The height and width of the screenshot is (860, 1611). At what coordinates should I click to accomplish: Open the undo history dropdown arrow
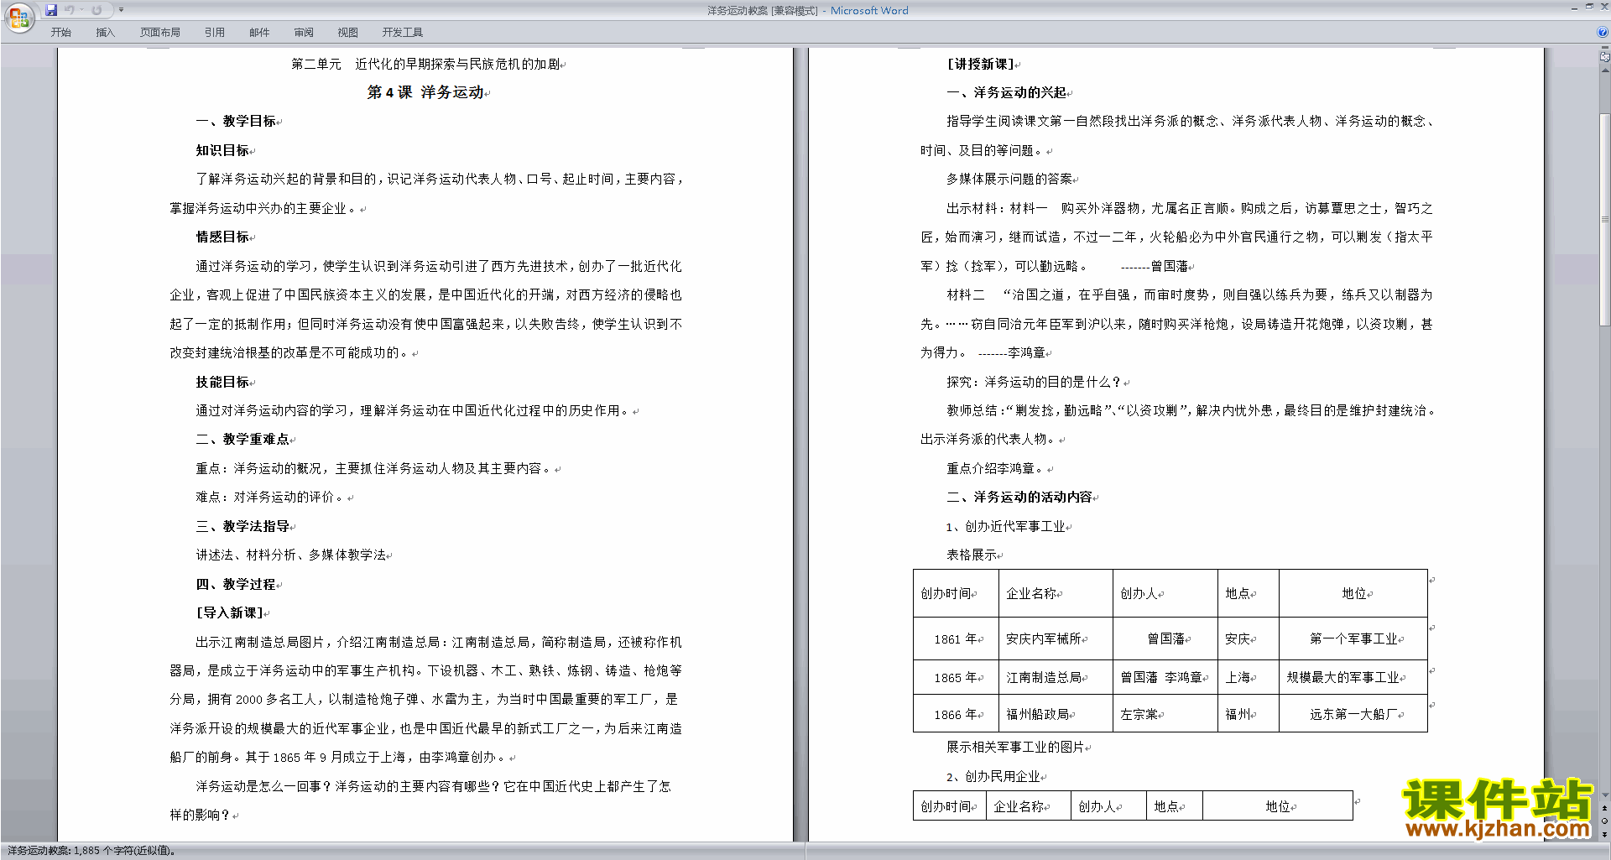click(x=82, y=10)
